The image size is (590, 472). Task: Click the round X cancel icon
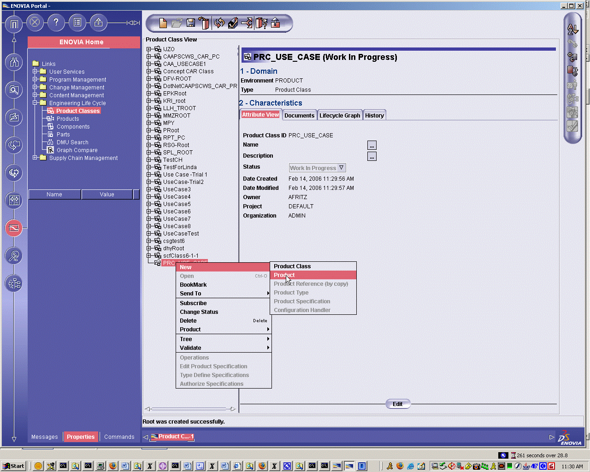tap(35, 22)
